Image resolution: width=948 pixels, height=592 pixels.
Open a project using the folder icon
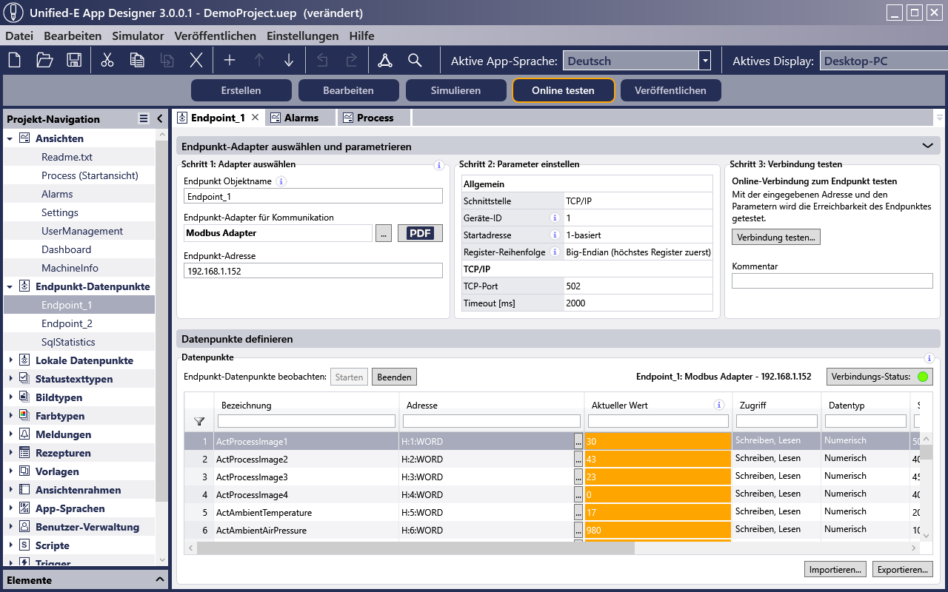click(44, 61)
